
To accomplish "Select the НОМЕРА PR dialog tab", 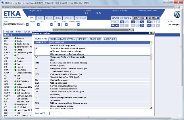I will tap(41, 39).
